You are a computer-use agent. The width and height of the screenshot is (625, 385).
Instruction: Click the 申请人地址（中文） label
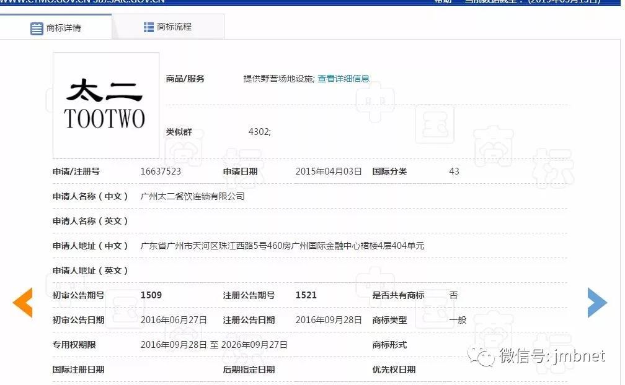(x=90, y=246)
